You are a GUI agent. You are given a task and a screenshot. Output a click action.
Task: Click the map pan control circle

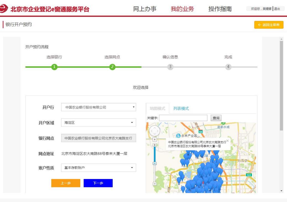155,131
